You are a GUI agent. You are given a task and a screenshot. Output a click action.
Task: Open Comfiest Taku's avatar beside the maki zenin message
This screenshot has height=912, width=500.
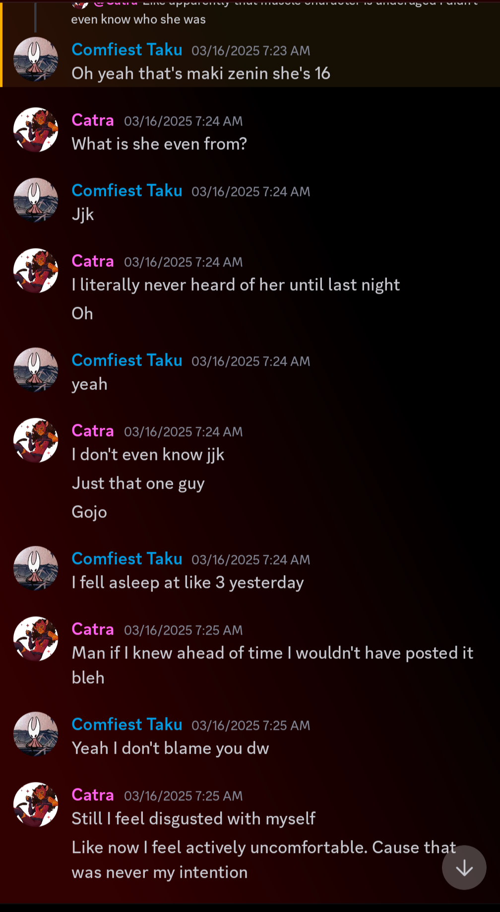click(x=36, y=59)
